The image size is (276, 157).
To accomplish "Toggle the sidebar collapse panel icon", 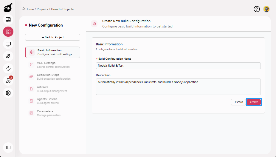I will 8,147.
